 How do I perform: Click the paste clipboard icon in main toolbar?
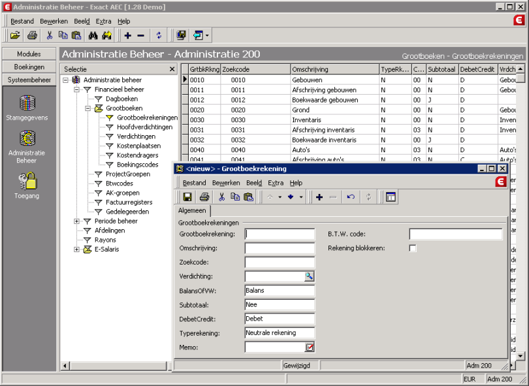point(76,35)
